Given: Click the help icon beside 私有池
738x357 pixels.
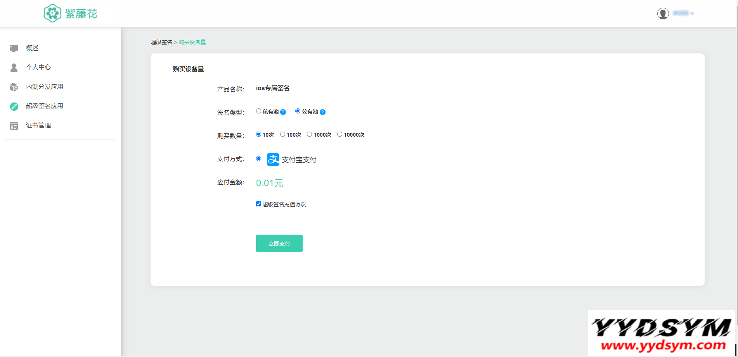Looking at the screenshot, I should point(283,112).
